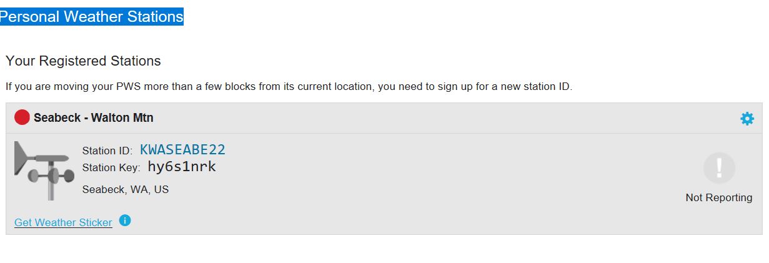Image resolution: width=769 pixels, height=263 pixels.
Task: Click the Your Registered Stations heading
Action: click(x=83, y=61)
